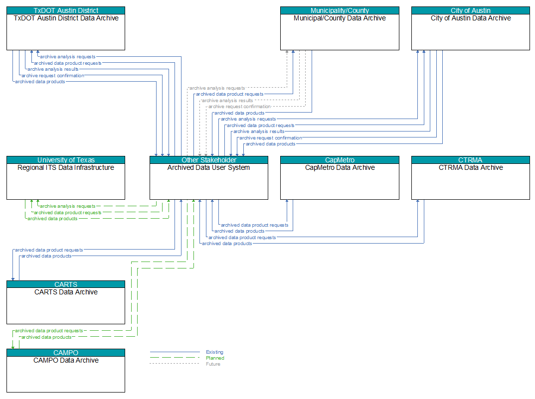Click green University archive analysis requests label
Viewport: 535px width, 399px height.
67,206
